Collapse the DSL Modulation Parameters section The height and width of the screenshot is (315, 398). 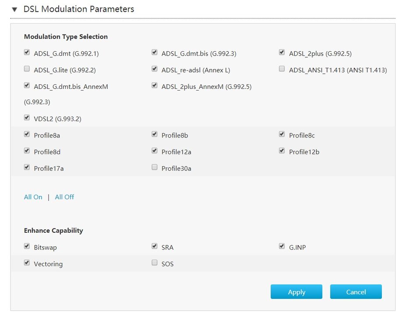[14, 9]
